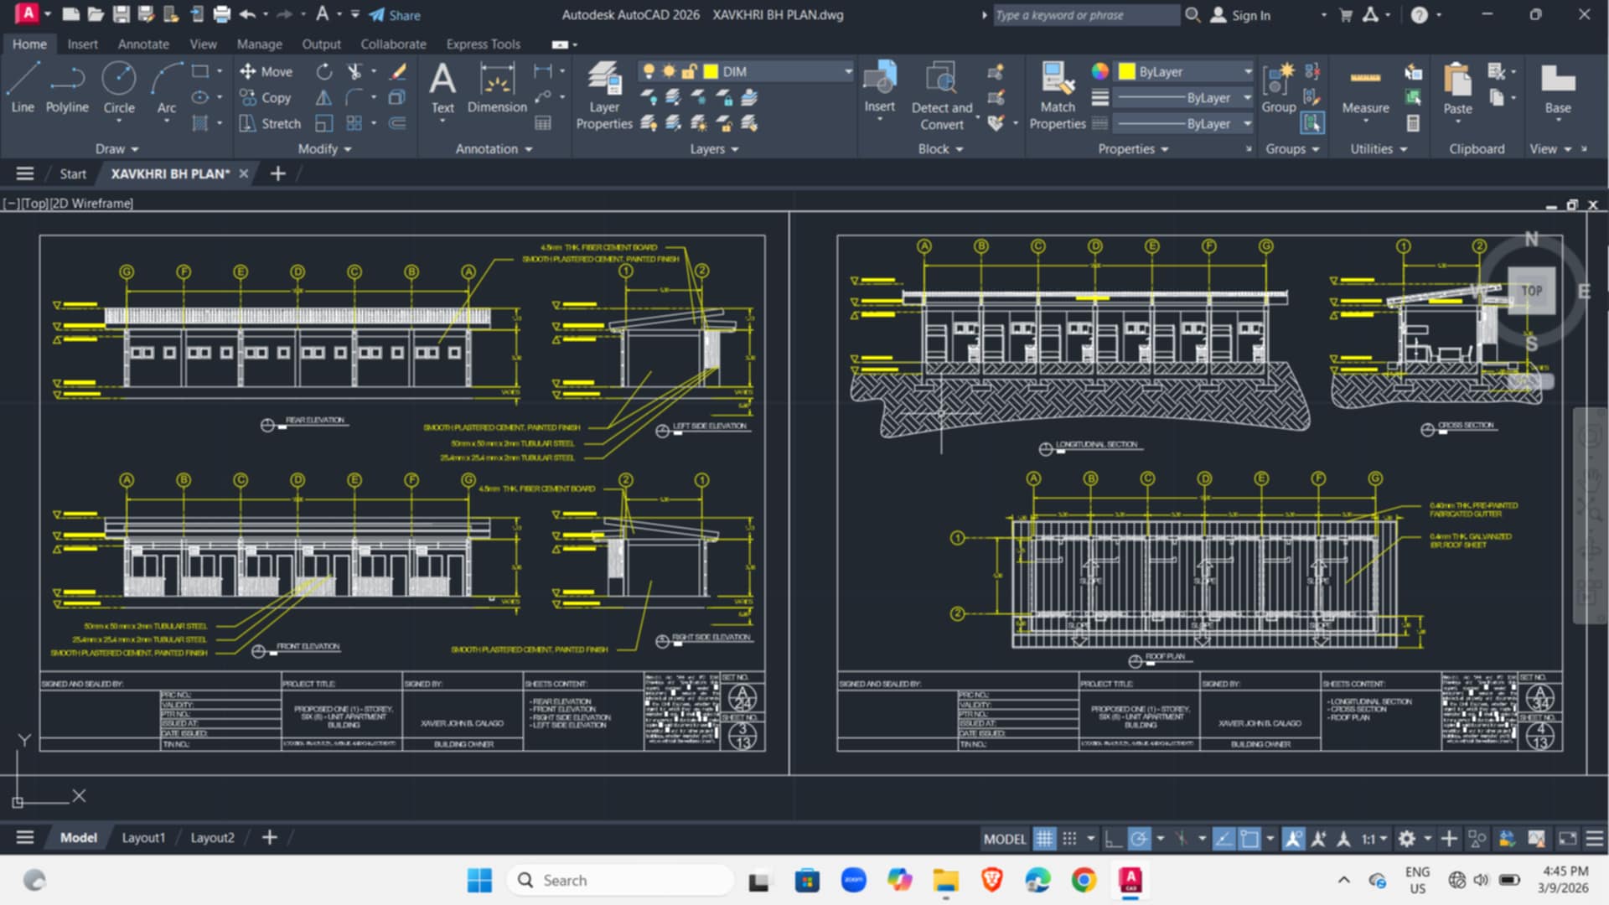1609x905 pixels.
Task: Activate the Polyline tool
Action: click(x=67, y=87)
